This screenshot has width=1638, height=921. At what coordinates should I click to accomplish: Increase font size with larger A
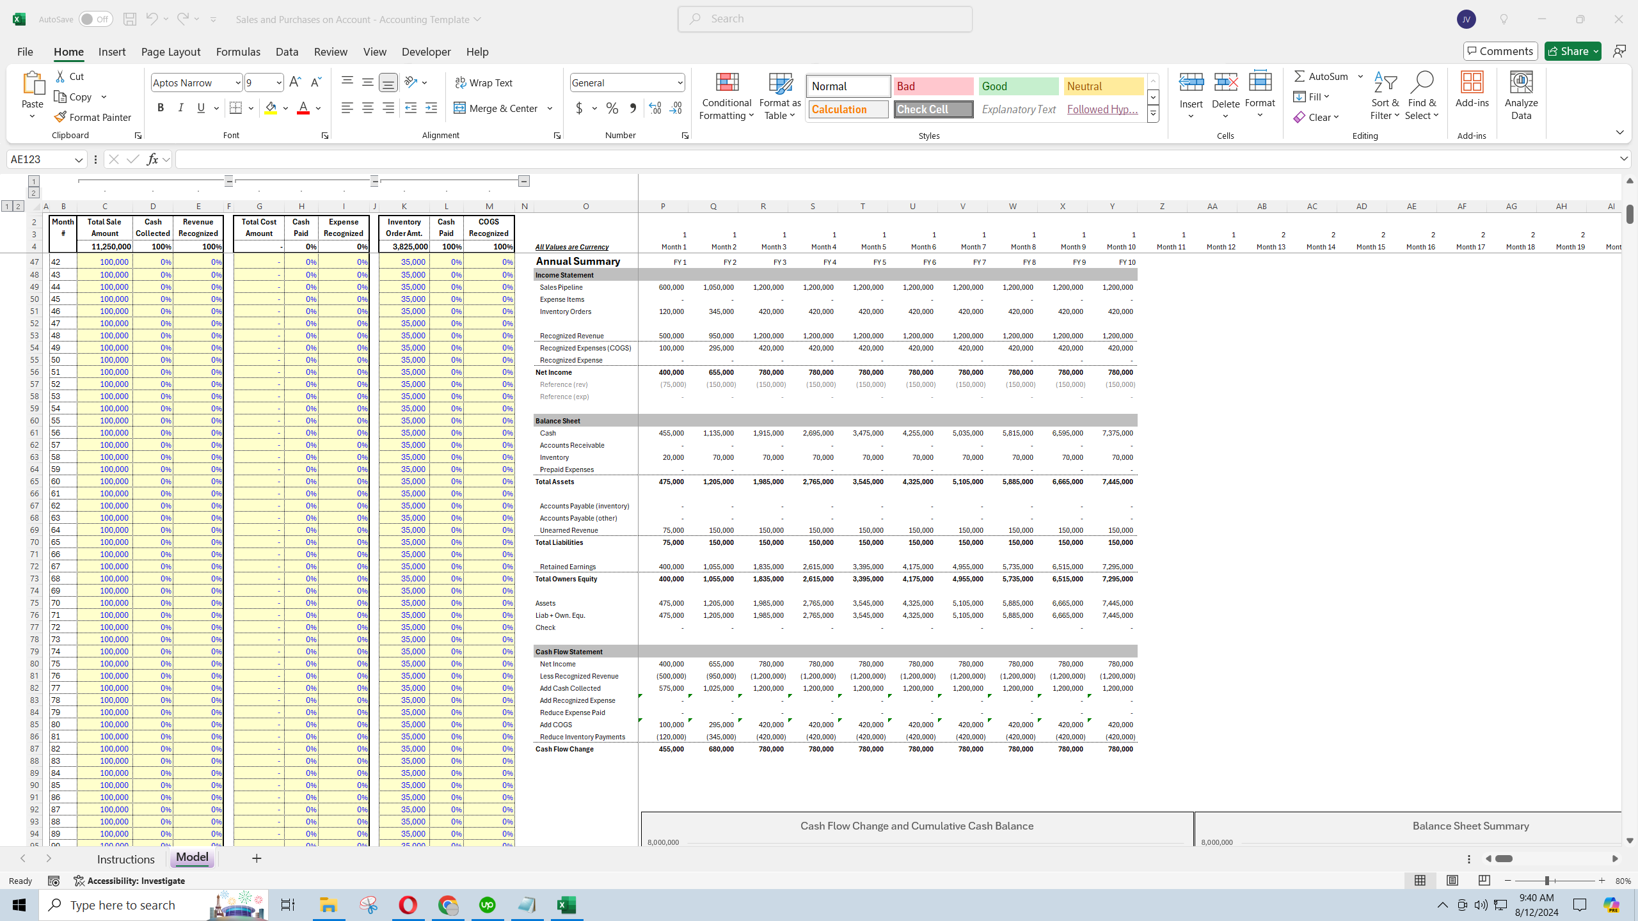[295, 82]
